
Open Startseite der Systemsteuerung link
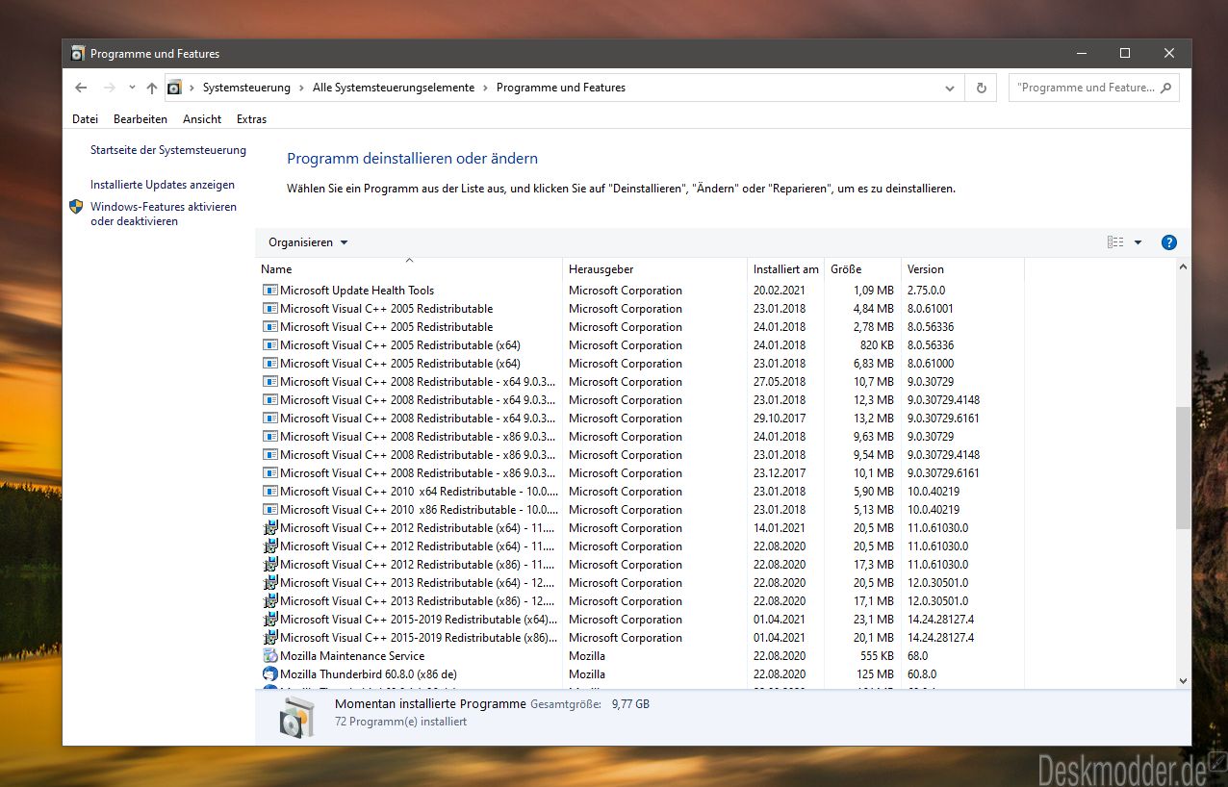(168, 150)
